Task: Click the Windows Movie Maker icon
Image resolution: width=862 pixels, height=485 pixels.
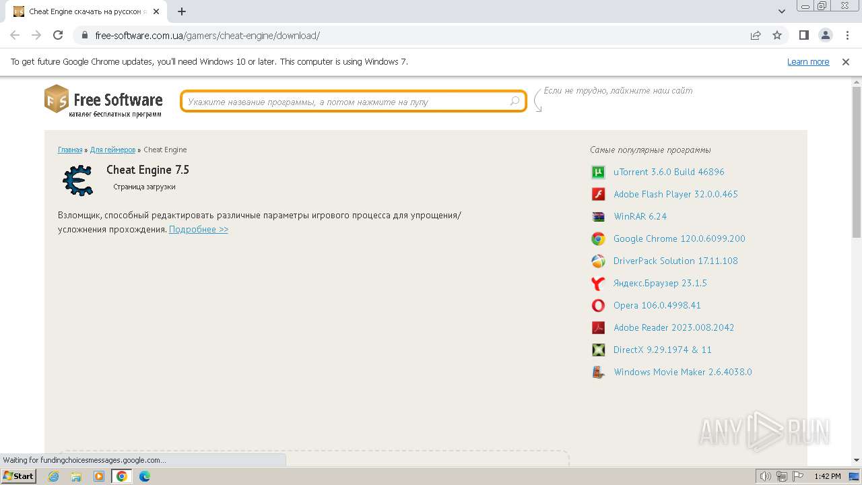Action: click(598, 372)
